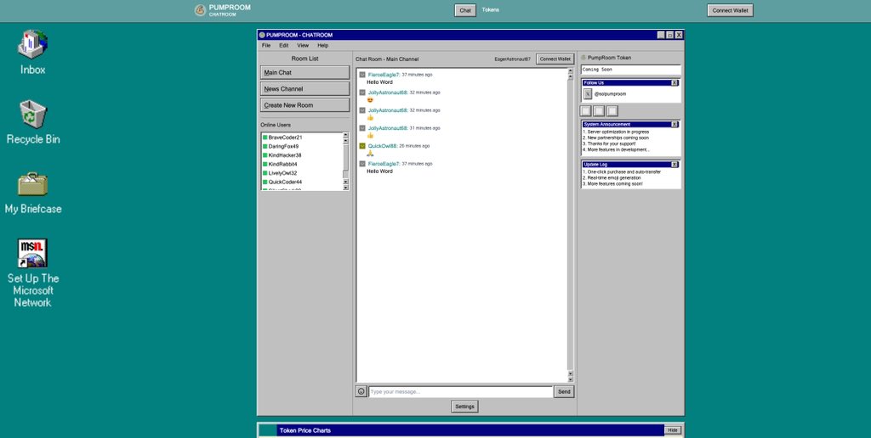
Task: Click the 'Chat Room - Main Channel' heading
Action: 387,59
